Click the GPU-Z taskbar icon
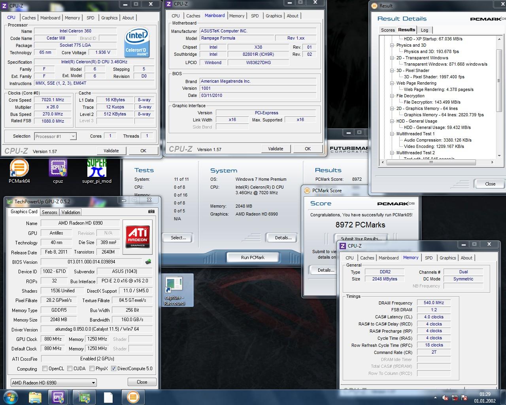506x405 pixels. [x=85, y=397]
